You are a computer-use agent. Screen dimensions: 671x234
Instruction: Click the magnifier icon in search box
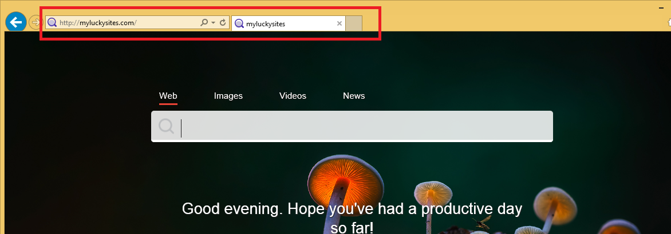click(166, 127)
